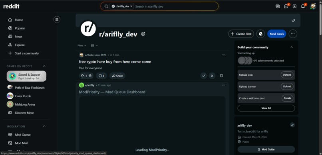Collapse Games on Reddit section
The width and height of the screenshot is (322, 155).
click(x=44, y=66)
